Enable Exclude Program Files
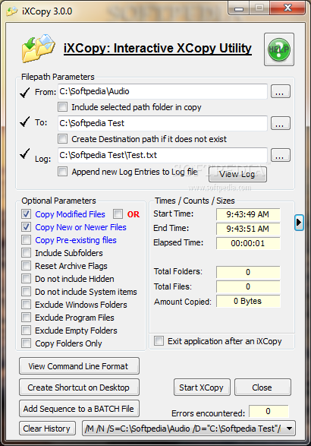 click(x=26, y=318)
